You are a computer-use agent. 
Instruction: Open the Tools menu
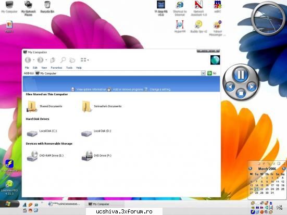coord(69,68)
